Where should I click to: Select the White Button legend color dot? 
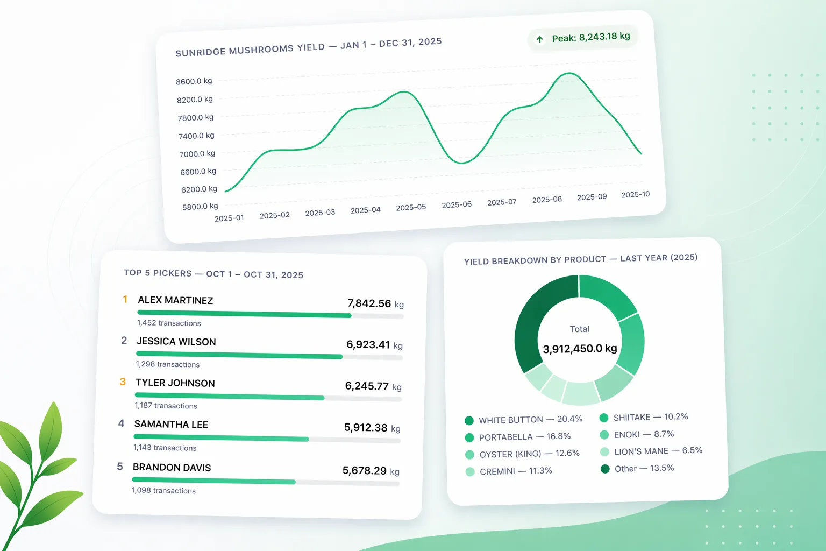(469, 421)
